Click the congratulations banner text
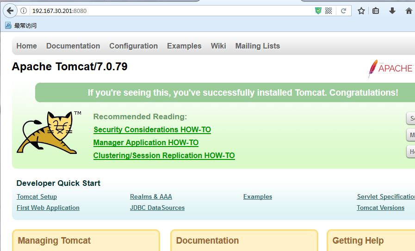 [x=243, y=92]
